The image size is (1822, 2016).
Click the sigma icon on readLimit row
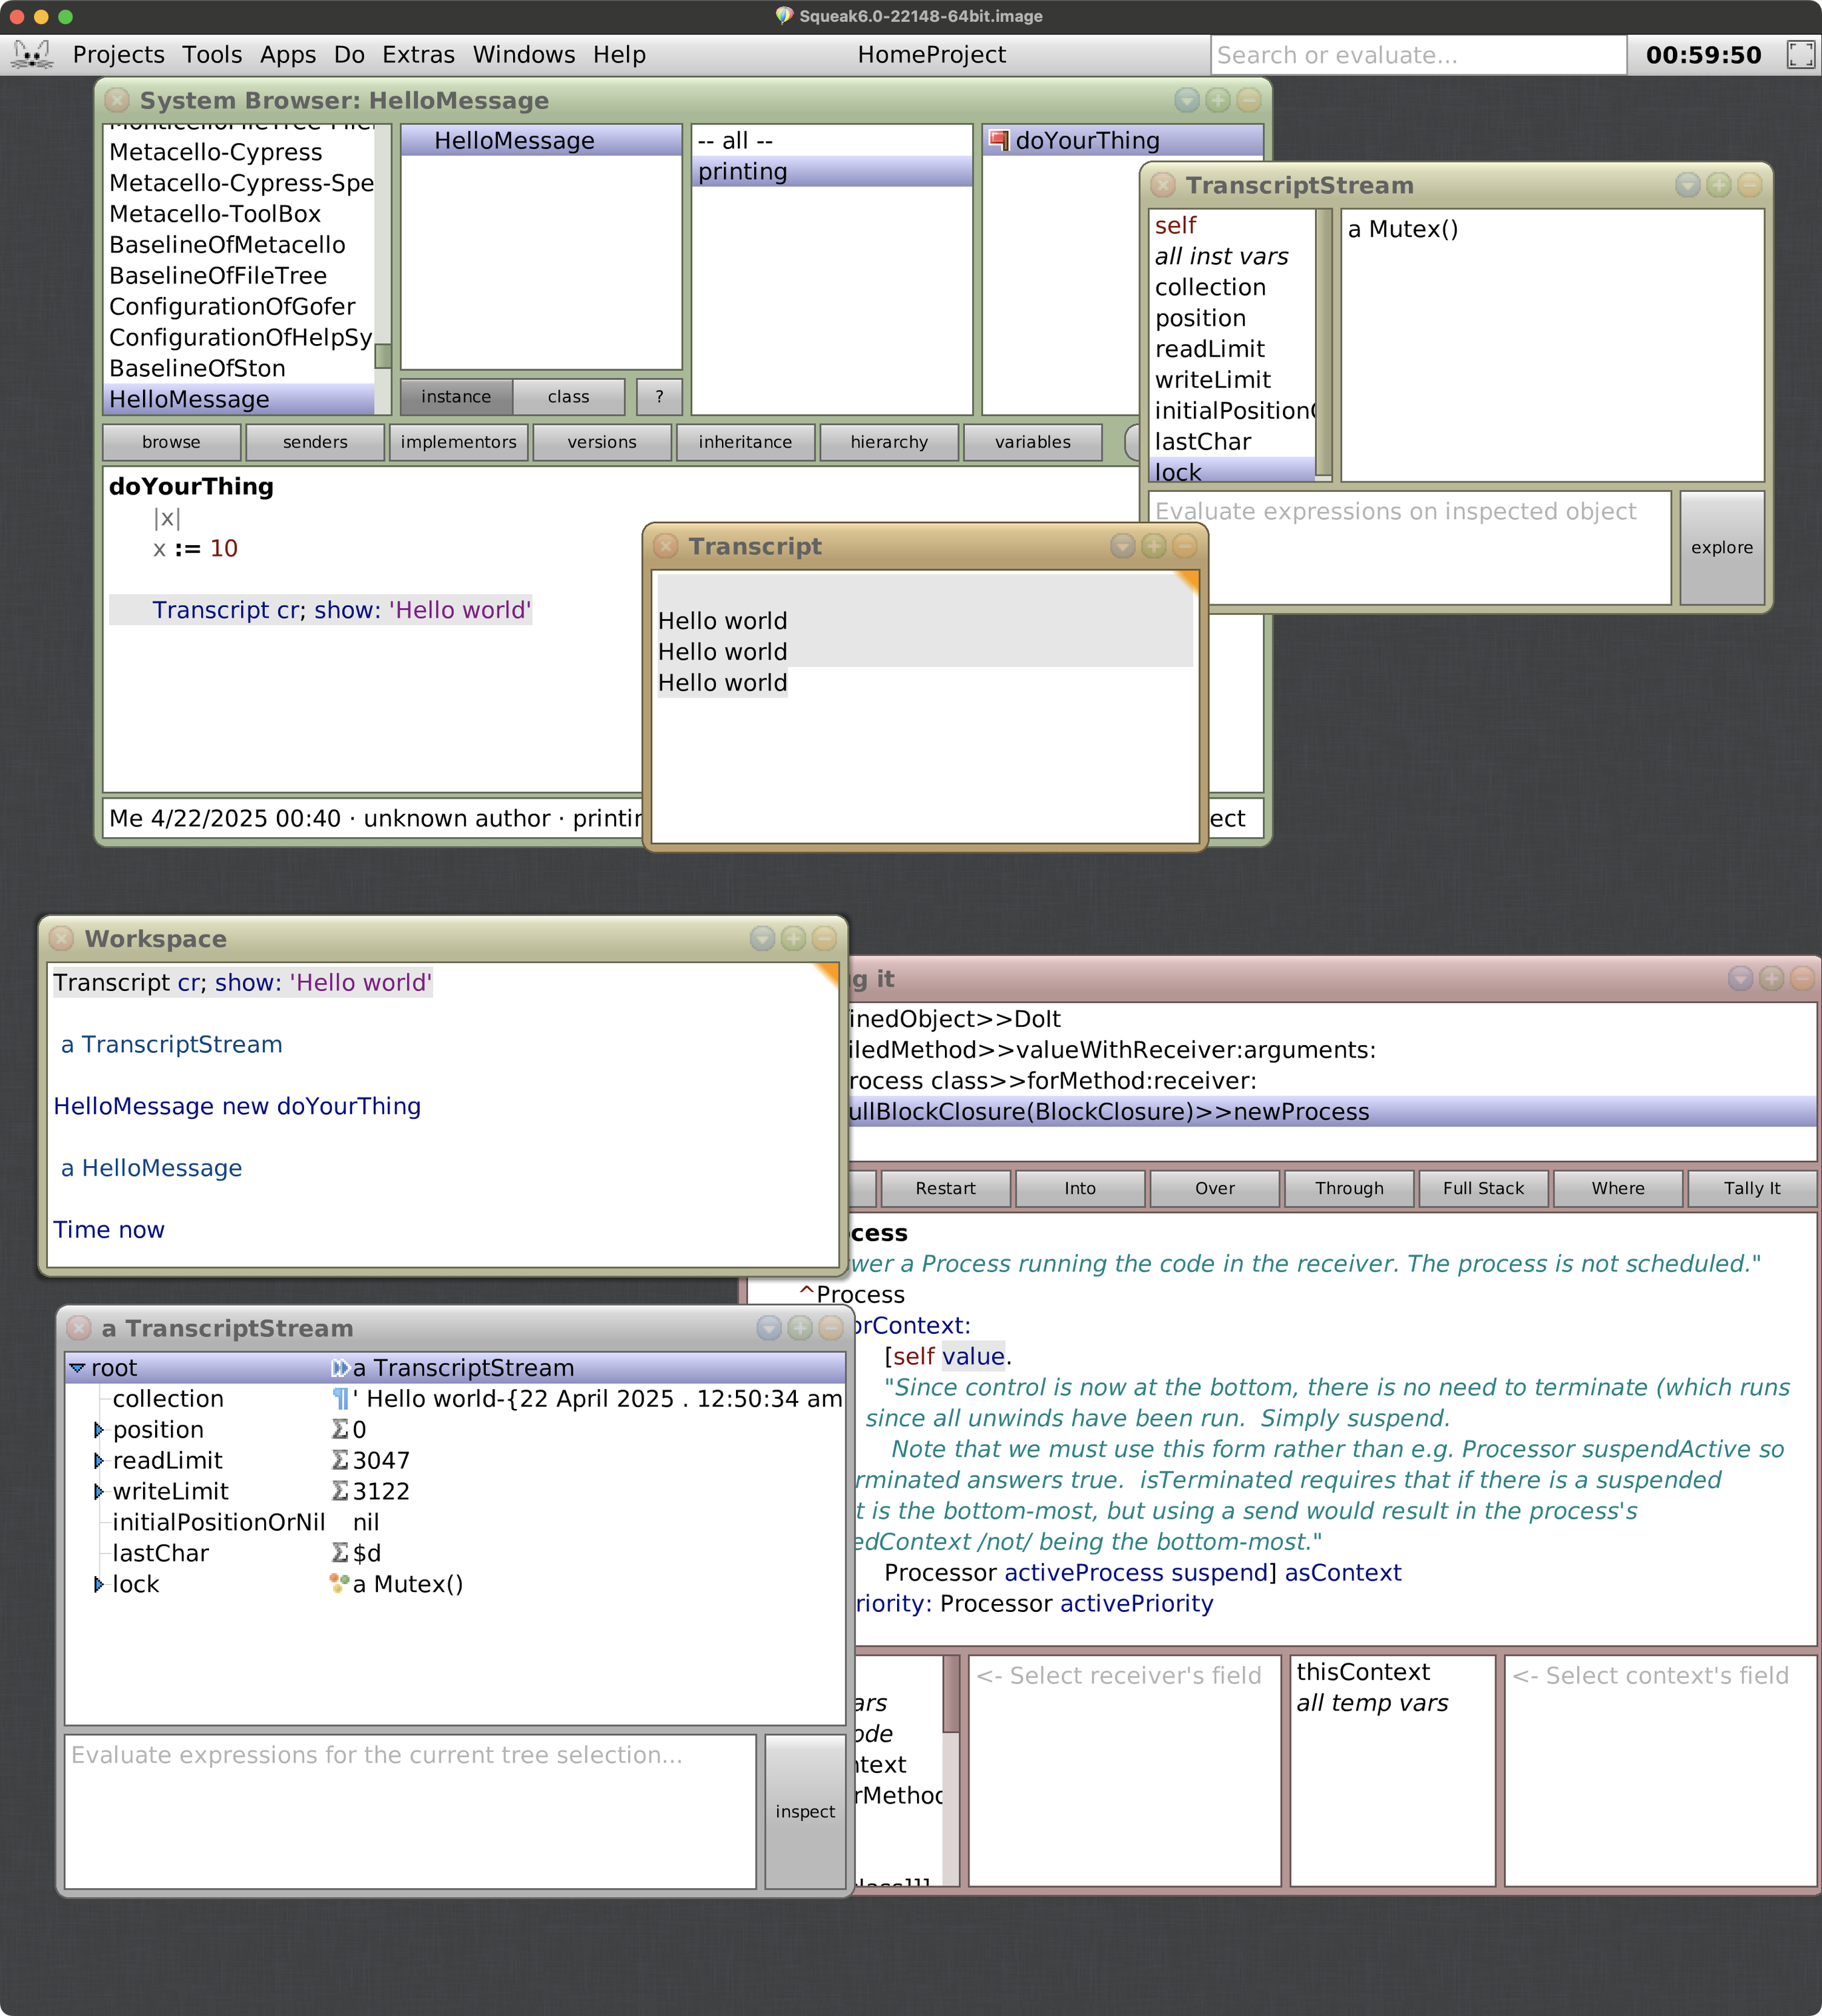(x=340, y=1460)
